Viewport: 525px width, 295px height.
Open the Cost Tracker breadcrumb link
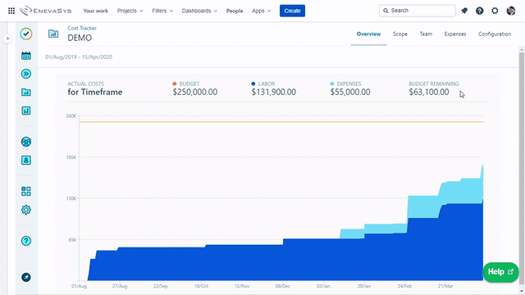point(82,28)
